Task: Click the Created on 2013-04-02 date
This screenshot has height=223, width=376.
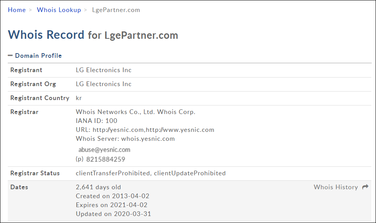Action: coord(113,196)
